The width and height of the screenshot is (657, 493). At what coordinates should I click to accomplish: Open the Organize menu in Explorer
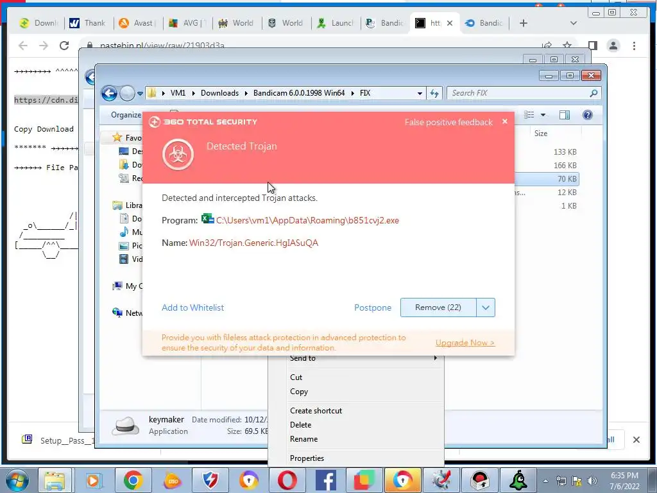pyautogui.click(x=126, y=115)
